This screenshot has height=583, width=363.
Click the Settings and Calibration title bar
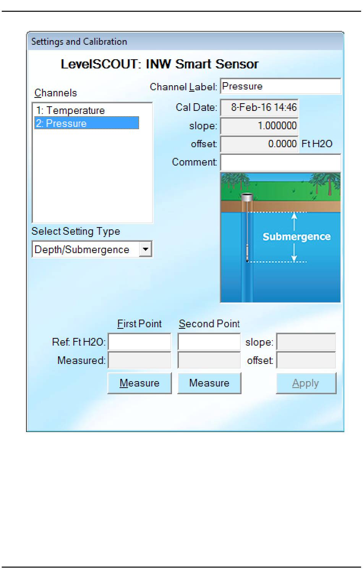pos(185,41)
